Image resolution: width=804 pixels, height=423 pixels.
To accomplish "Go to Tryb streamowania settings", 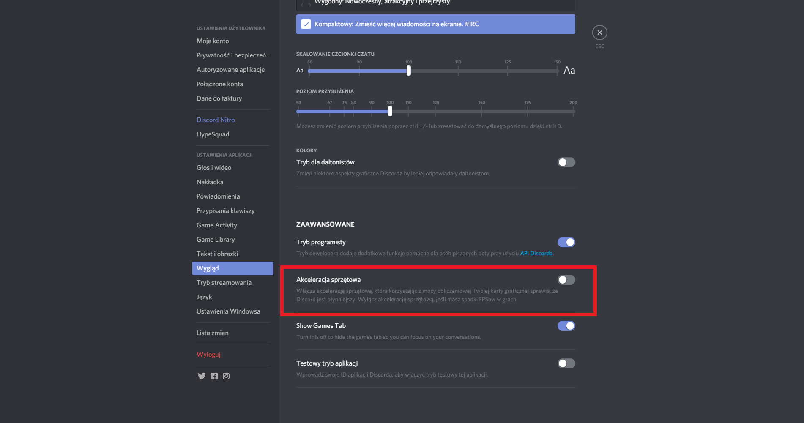I will (224, 283).
